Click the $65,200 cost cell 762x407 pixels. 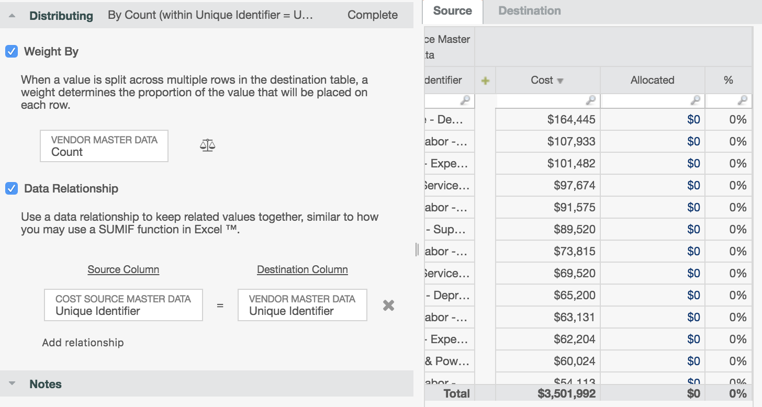(547, 295)
